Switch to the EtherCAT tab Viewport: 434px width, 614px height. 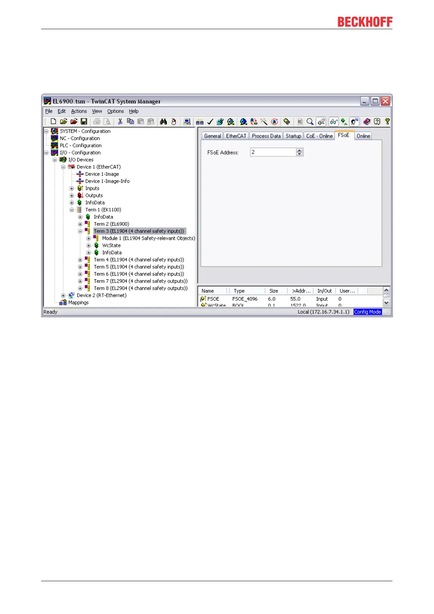pos(236,136)
